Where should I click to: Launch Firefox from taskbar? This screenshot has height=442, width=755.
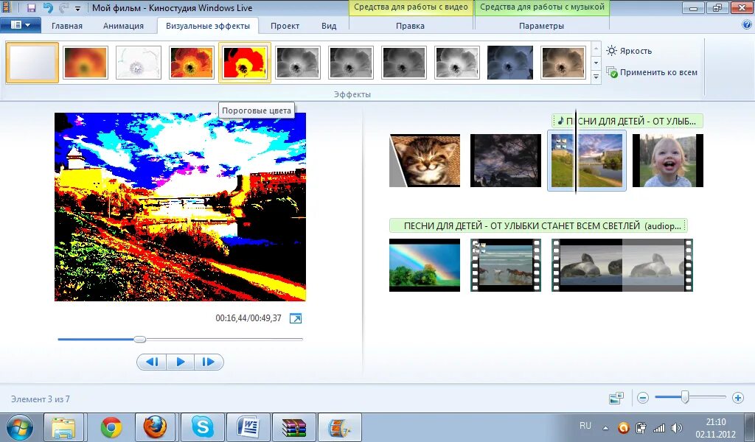(x=155, y=427)
